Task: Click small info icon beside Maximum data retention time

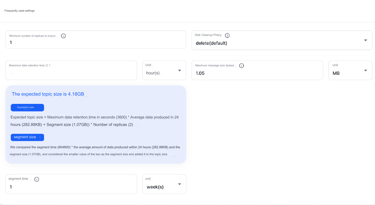Action: (x=47, y=66)
